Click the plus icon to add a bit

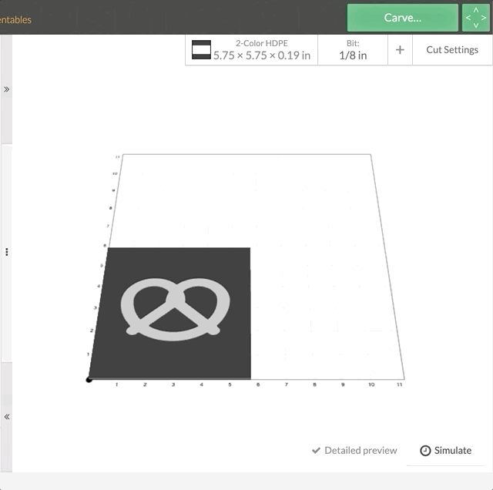[x=400, y=50]
